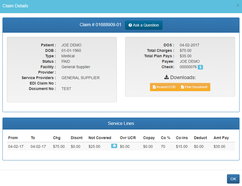This screenshot has height=186, width=242.
Task: Select Service Providers value GENERAL SUPPLIER
Action: (80, 78)
